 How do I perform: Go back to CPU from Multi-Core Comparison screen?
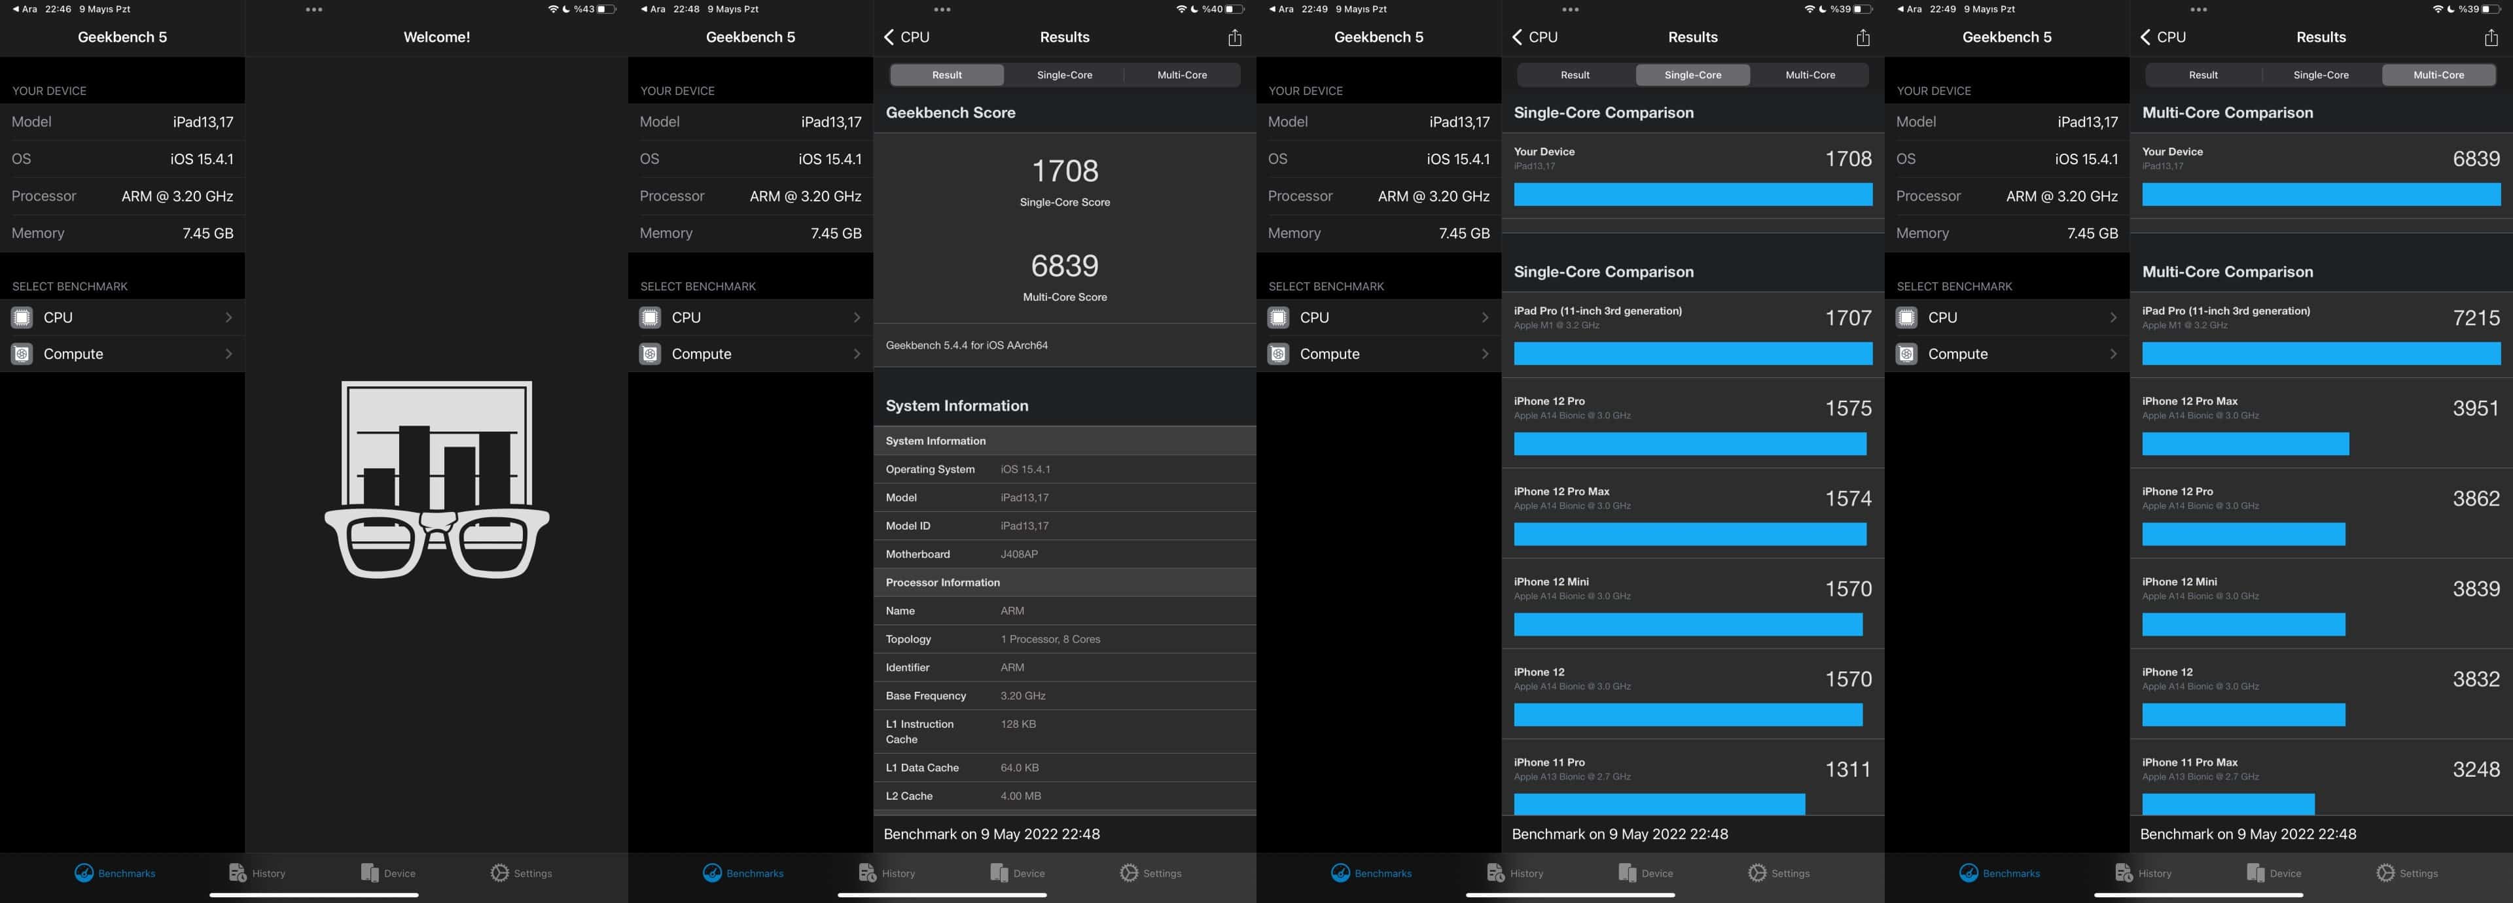pyautogui.click(x=2163, y=37)
